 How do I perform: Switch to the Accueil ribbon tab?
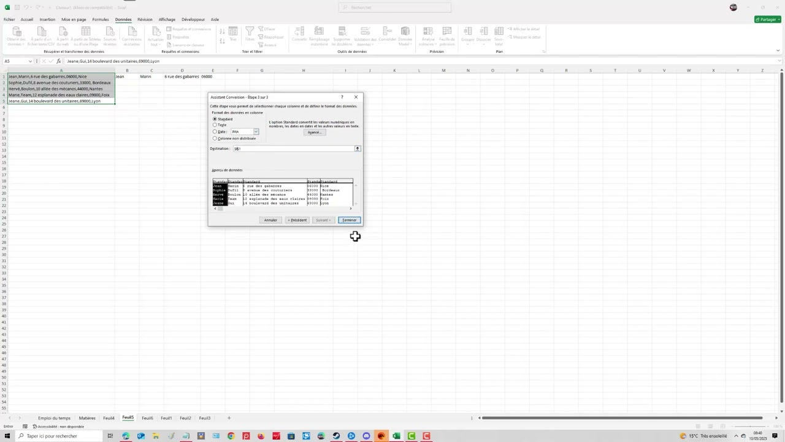click(x=27, y=19)
